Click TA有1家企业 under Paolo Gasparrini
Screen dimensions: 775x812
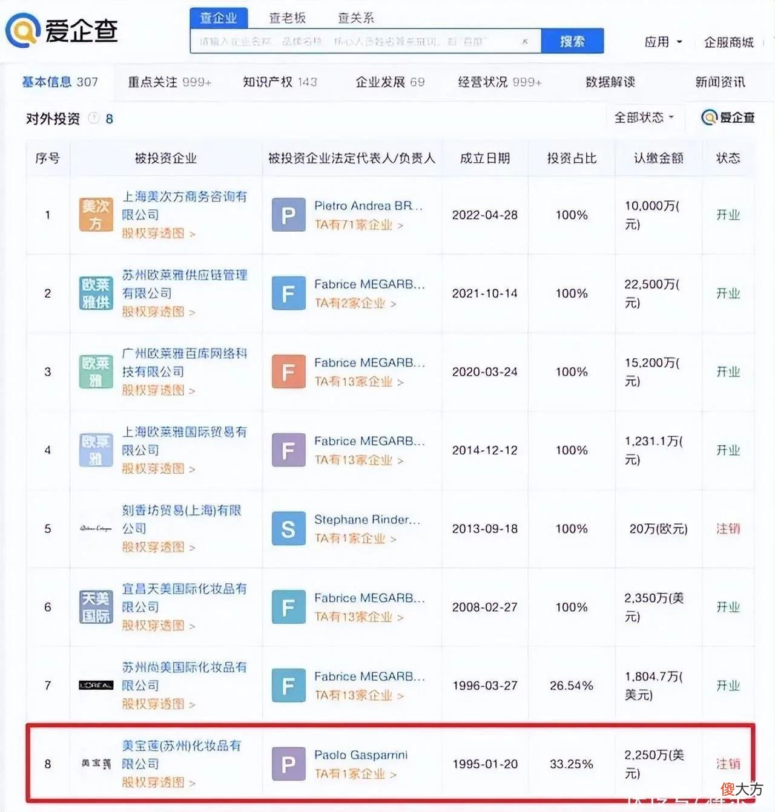pos(355,774)
